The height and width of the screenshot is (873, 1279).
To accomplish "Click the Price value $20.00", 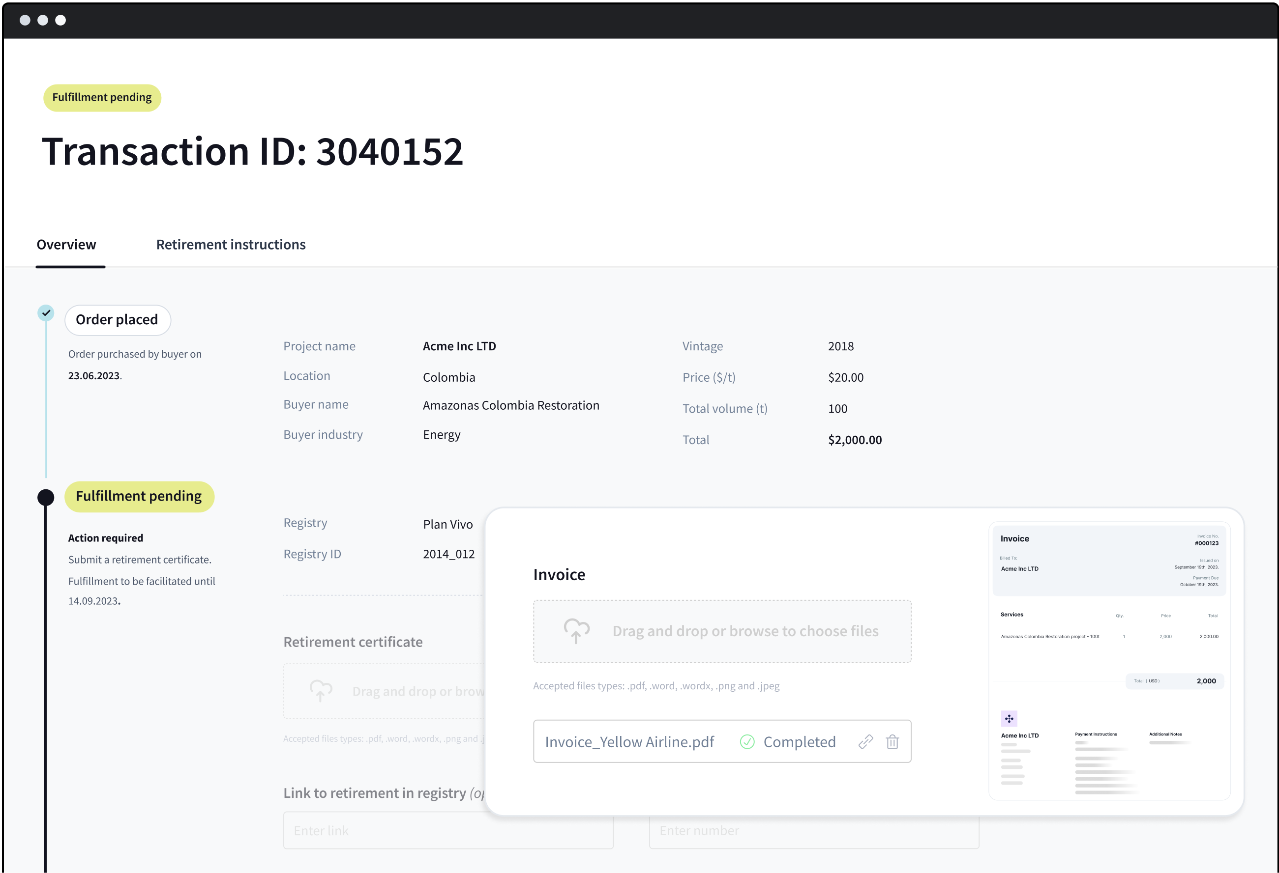I will (x=845, y=378).
